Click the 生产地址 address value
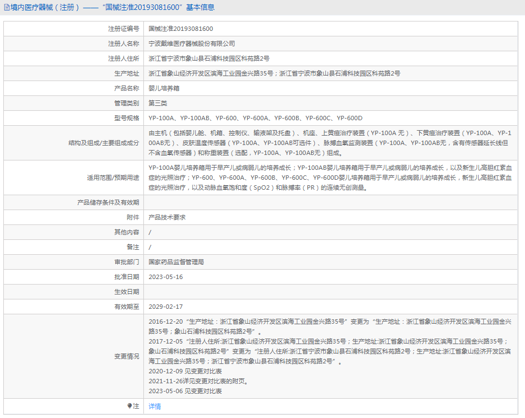This screenshot has width=525, height=418. tap(275, 73)
